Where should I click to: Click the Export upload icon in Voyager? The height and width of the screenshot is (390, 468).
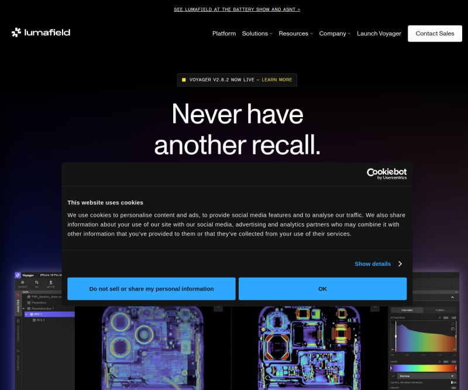(x=51, y=282)
